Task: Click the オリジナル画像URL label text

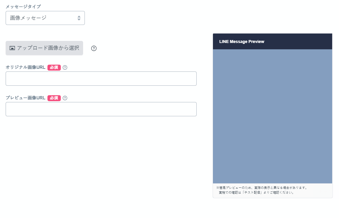Action: click(x=26, y=67)
